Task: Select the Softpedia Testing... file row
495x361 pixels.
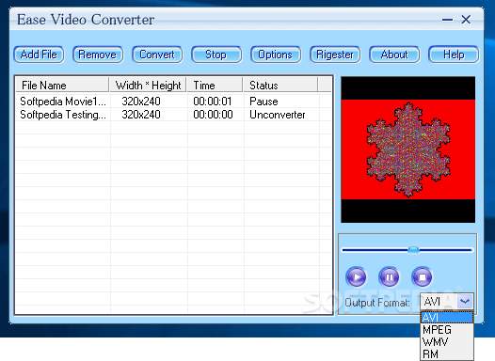Action: tap(173, 115)
